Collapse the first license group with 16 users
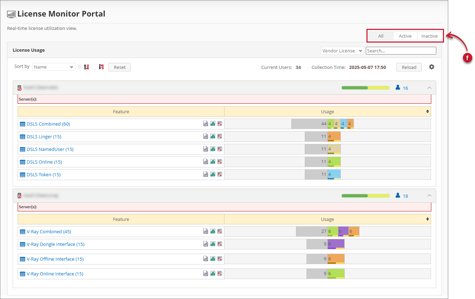 tap(429, 88)
